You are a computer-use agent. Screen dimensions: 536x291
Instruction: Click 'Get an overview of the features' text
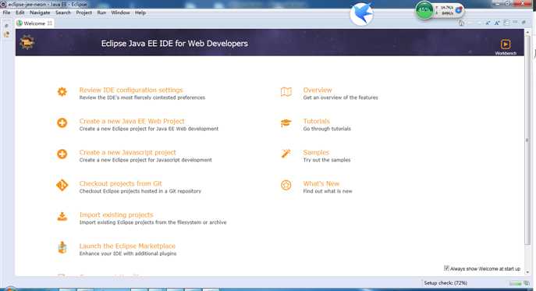tap(340, 98)
